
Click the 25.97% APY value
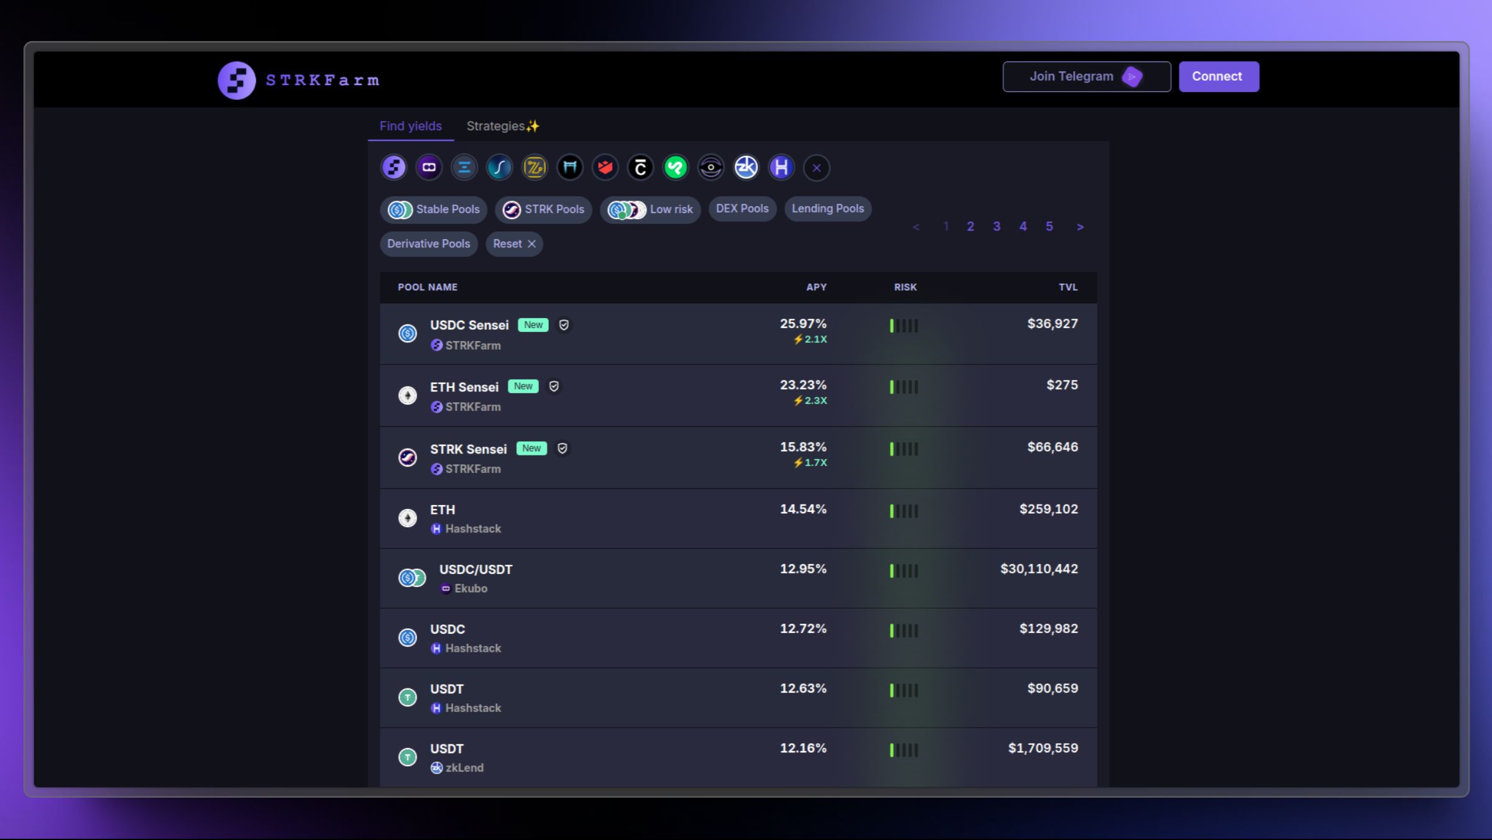[803, 324]
